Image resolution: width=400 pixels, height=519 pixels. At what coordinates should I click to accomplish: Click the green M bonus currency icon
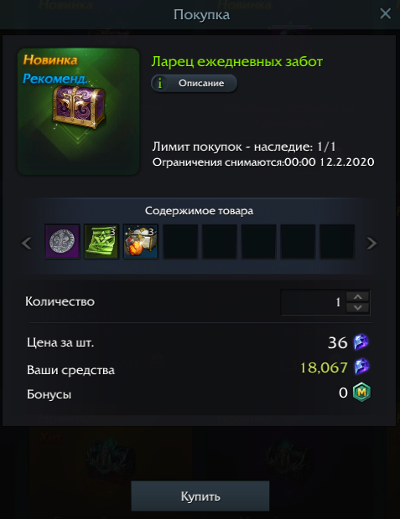coord(362,393)
